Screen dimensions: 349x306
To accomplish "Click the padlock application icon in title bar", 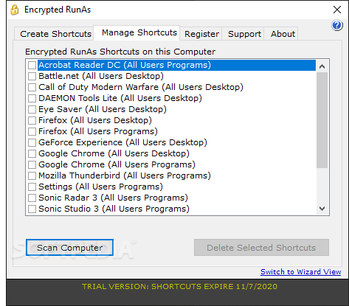I will pyautogui.click(x=15, y=10).
